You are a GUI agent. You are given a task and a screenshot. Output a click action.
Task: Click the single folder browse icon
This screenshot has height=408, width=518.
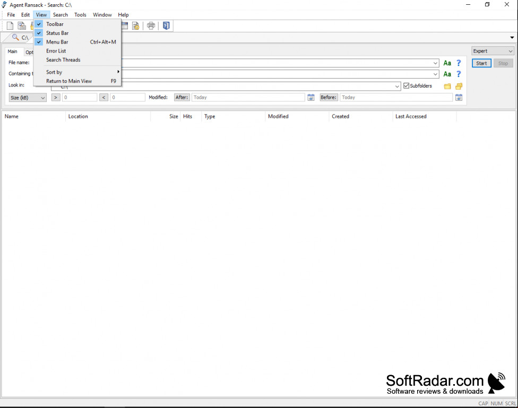click(447, 86)
